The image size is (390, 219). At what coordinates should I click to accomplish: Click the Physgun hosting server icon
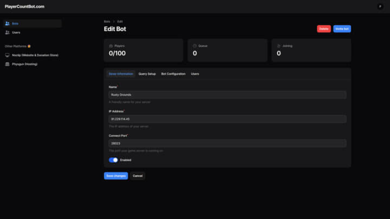coord(7,64)
